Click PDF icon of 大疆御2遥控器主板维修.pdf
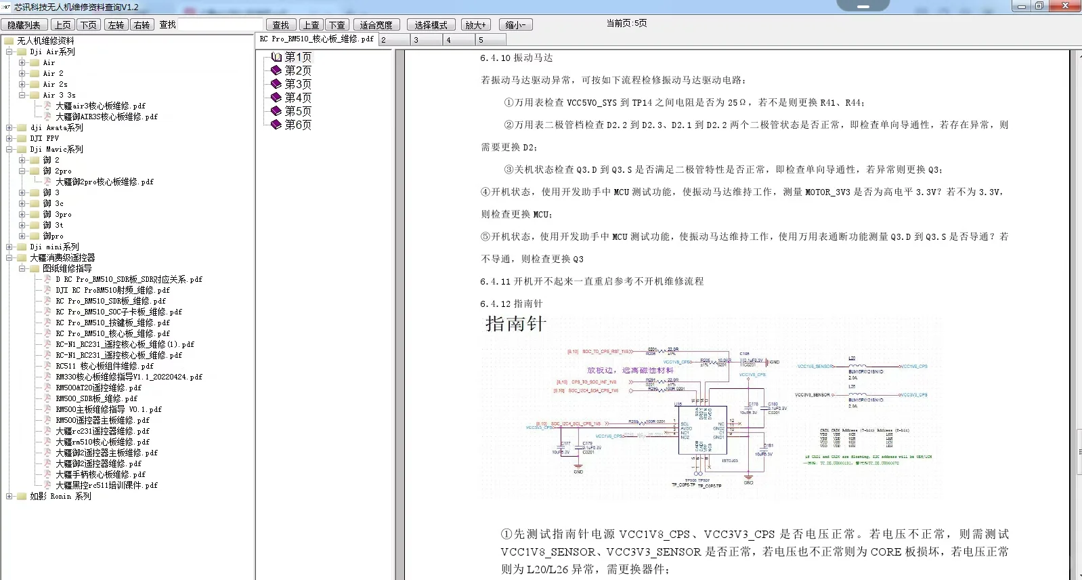Screen dimensions: 1082x580 click(x=48, y=453)
